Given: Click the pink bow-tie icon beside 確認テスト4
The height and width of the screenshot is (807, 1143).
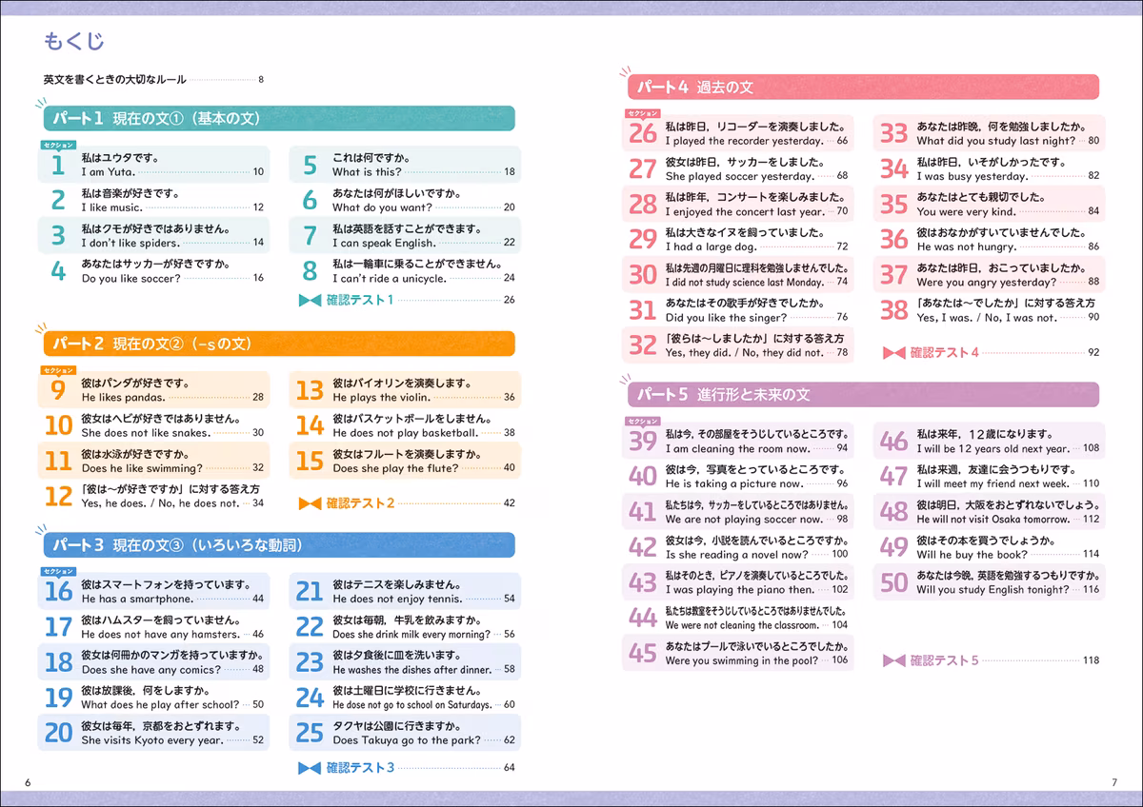Looking at the screenshot, I should point(893,352).
